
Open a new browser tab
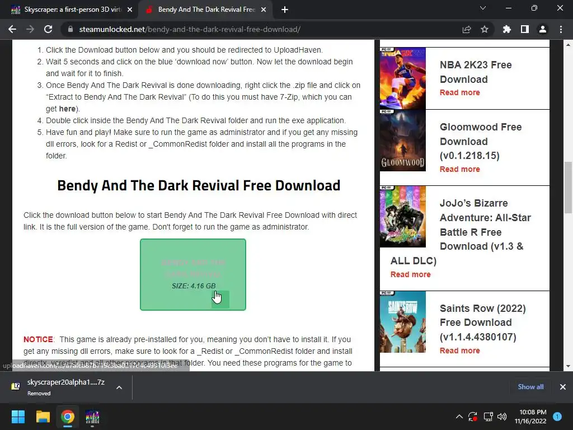(x=285, y=10)
